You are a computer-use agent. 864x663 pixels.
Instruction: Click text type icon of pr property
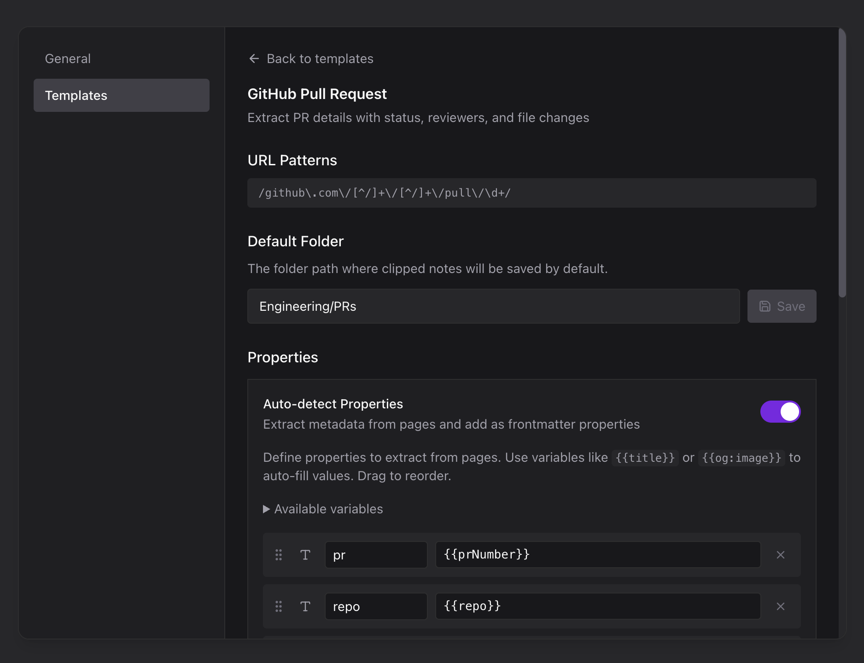click(305, 555)
